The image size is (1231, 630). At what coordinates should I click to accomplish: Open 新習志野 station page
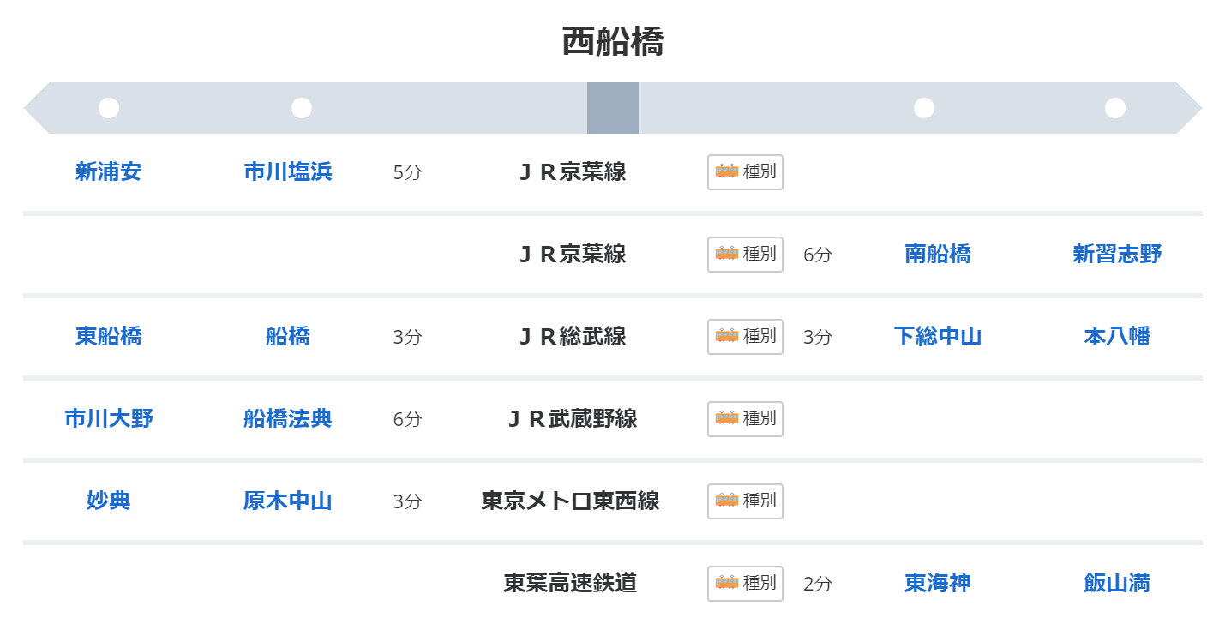(1117, 254)
